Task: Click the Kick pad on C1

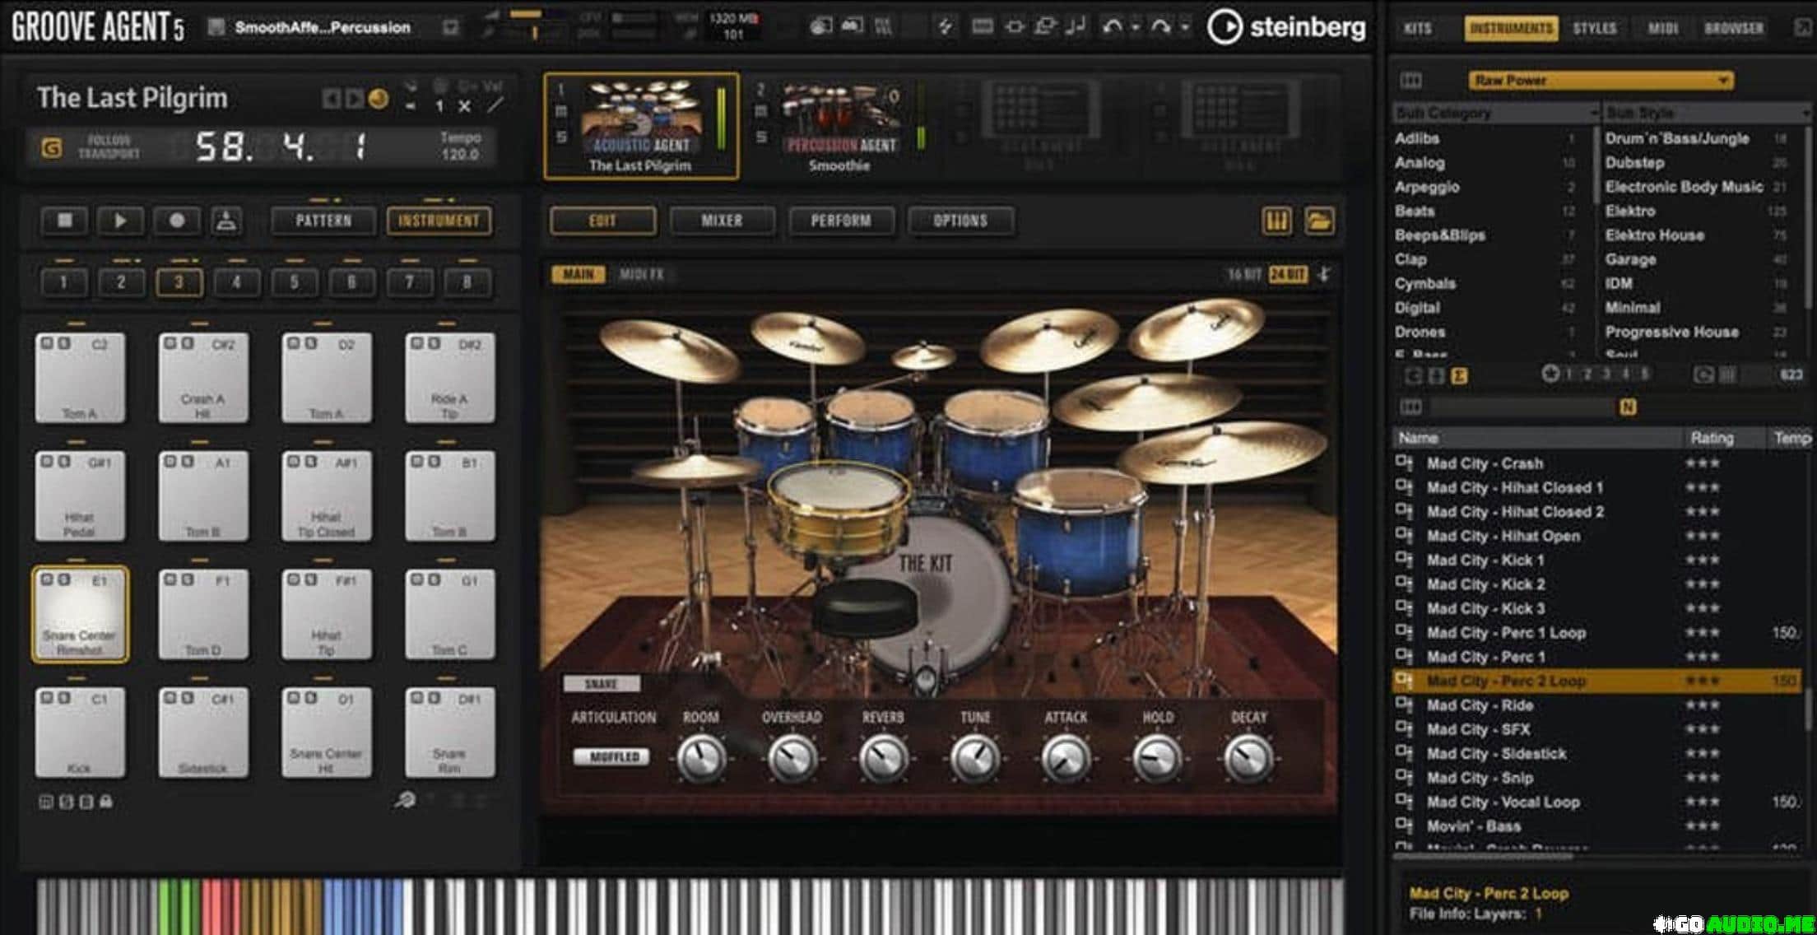Action: (80, 733)
